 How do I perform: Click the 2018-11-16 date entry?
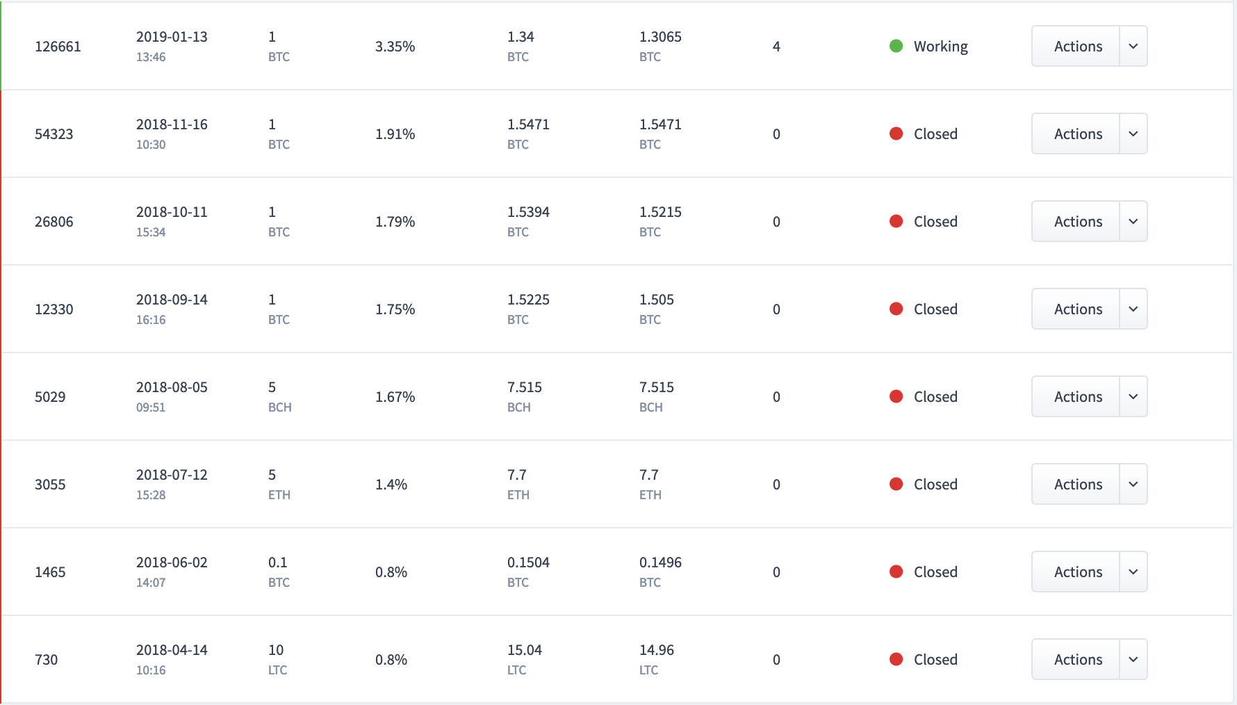tap(172, 124)
